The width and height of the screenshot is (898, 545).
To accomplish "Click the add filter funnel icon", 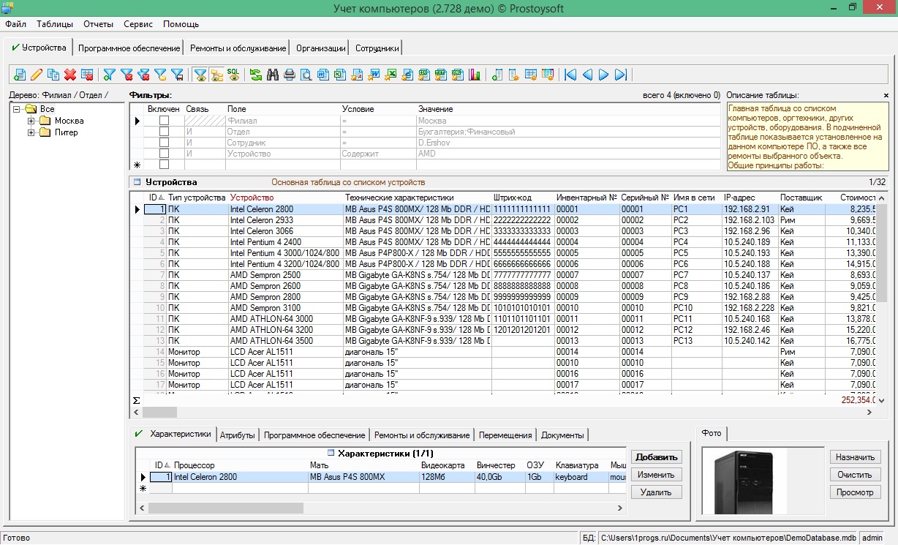I will tap(110, 74).
